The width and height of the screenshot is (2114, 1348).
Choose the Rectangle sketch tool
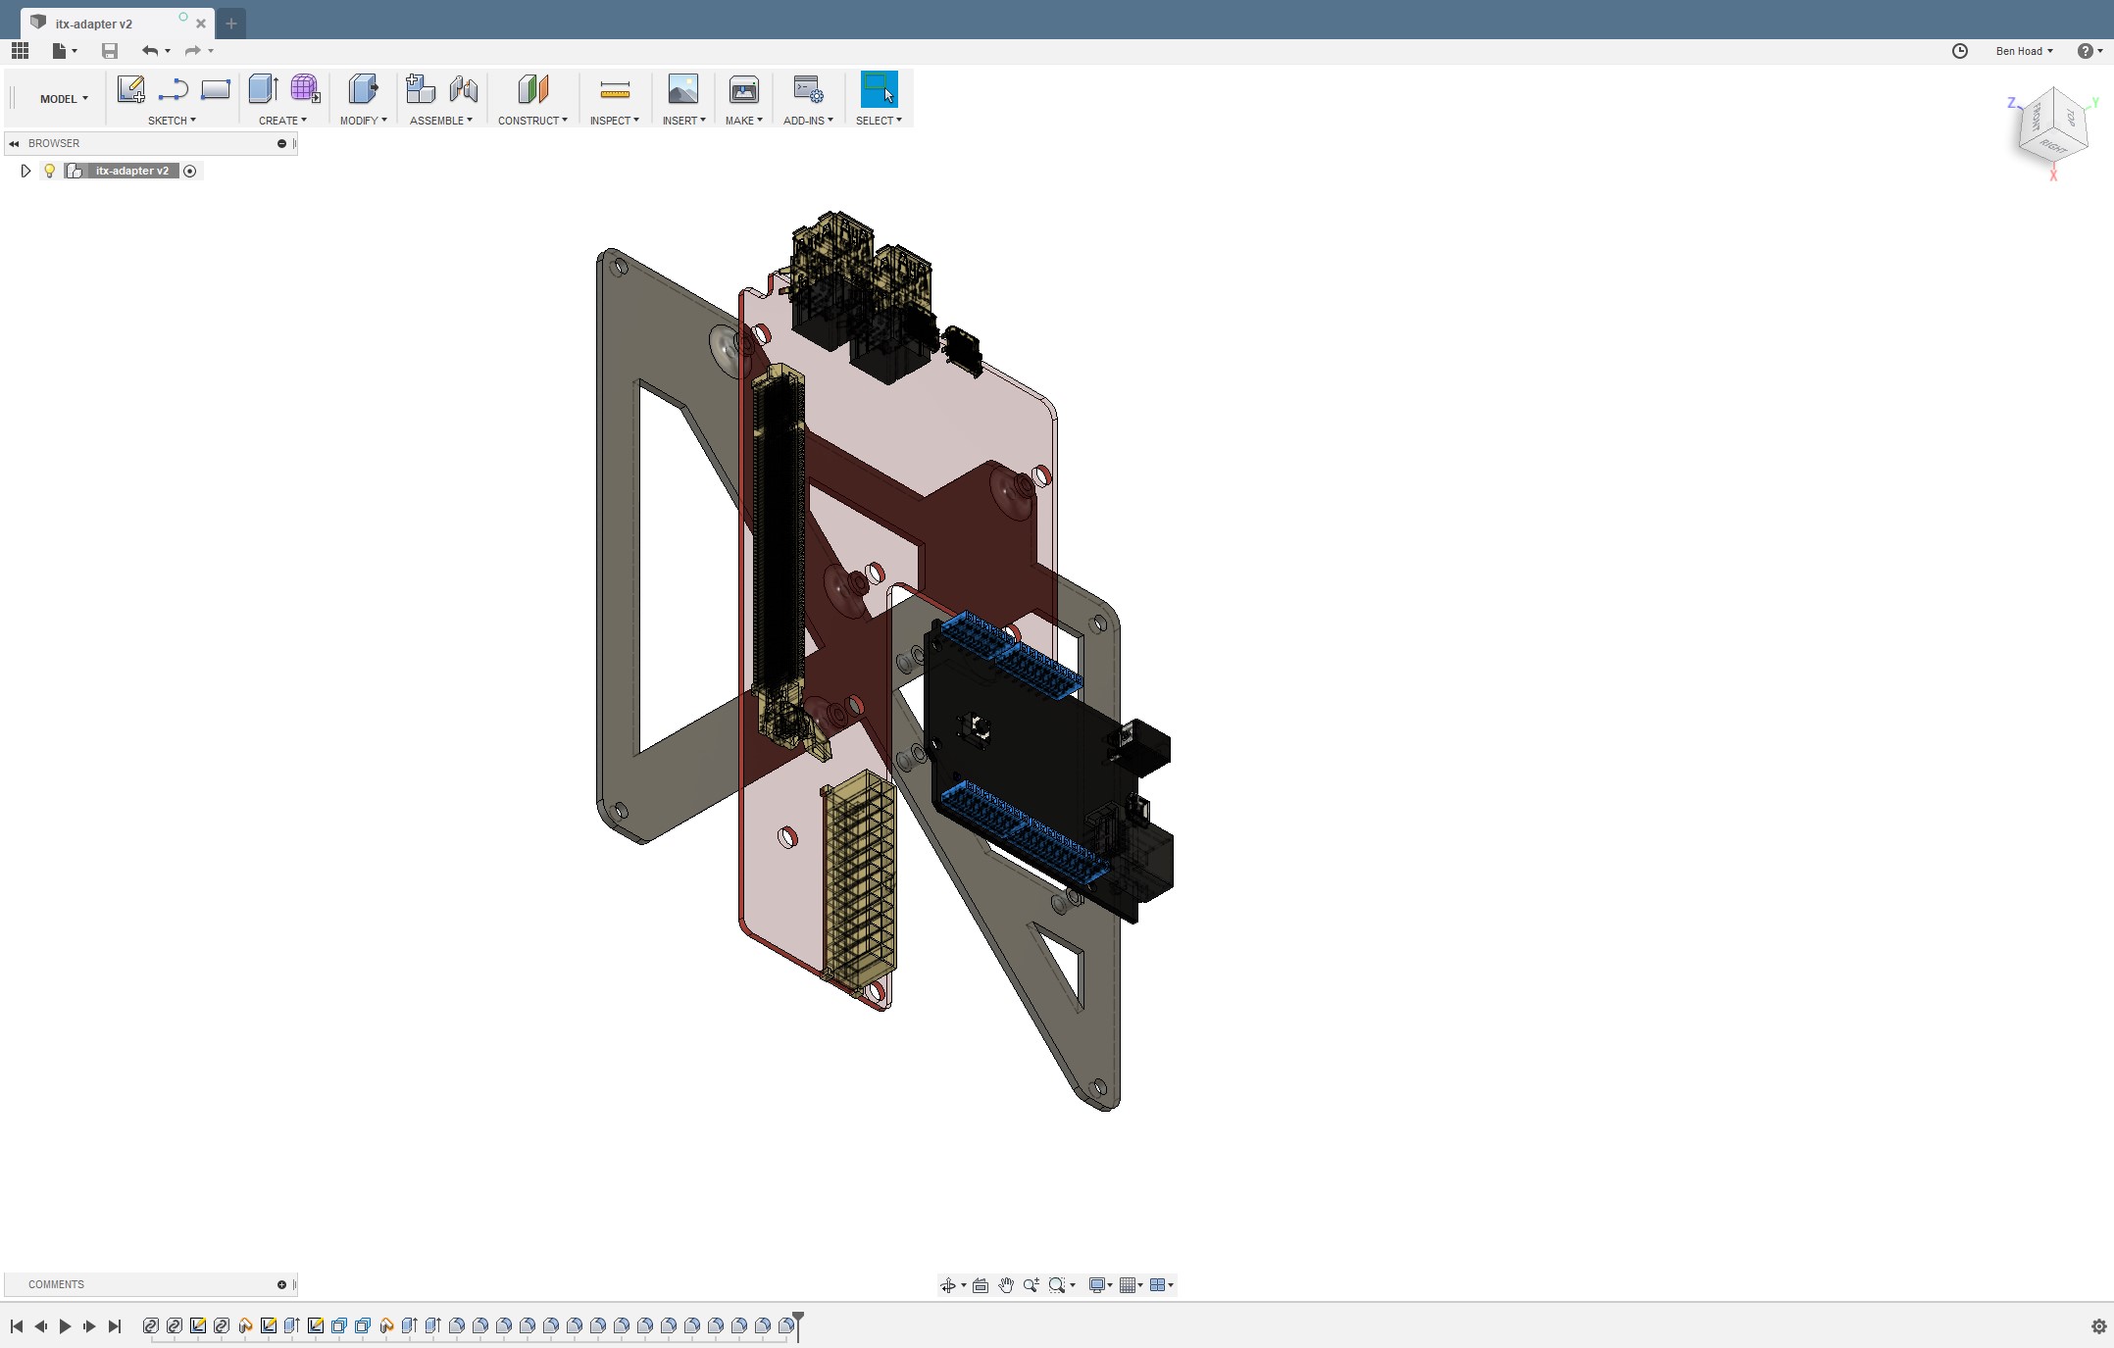coord(215,89)
